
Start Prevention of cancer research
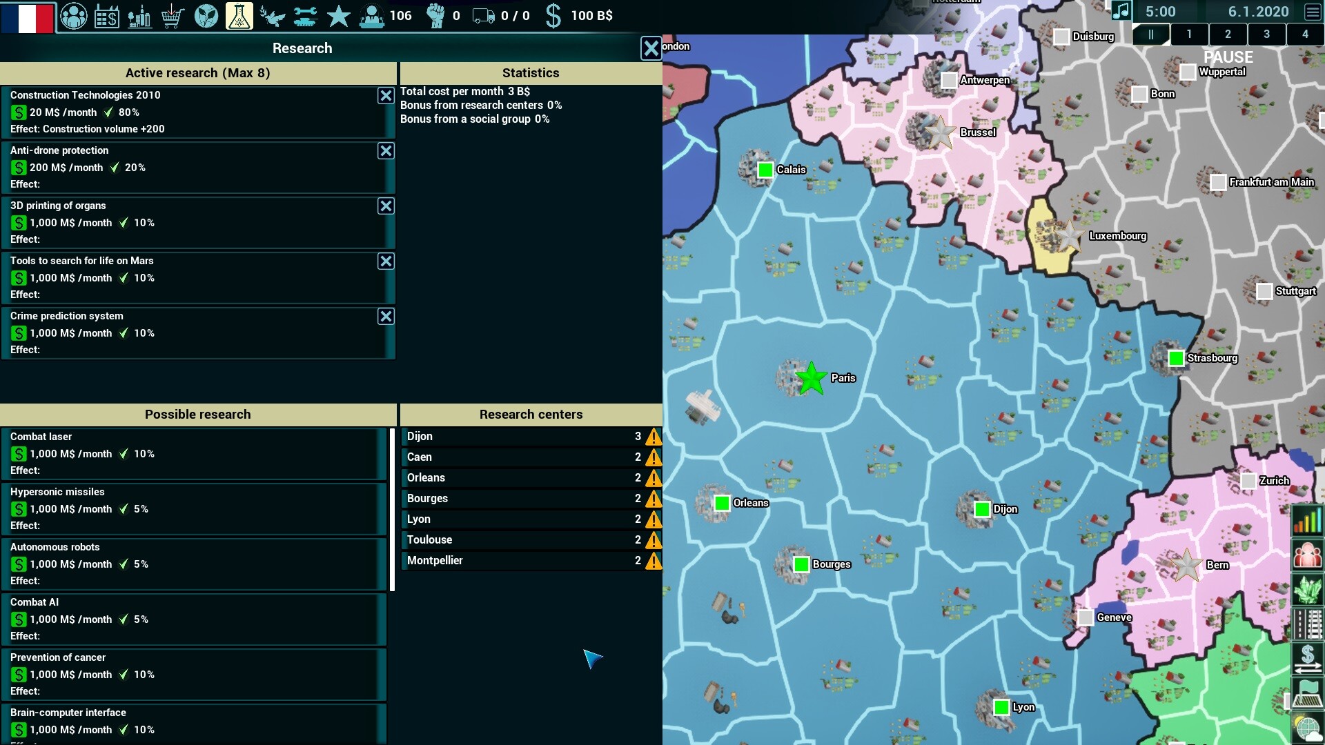click(x=193, y=674)
